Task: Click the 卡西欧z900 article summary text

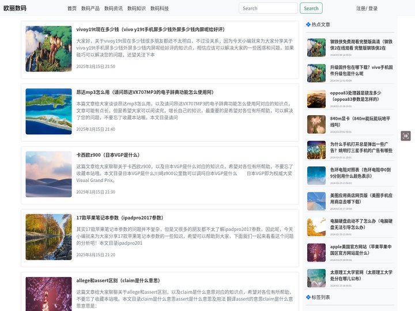Action: 185,173
